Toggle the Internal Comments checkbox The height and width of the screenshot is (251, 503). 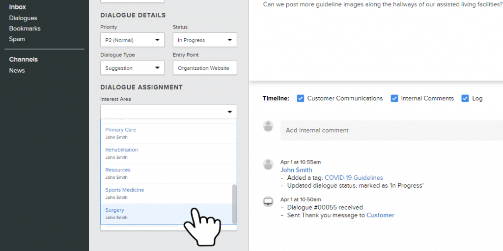(394, 99)
